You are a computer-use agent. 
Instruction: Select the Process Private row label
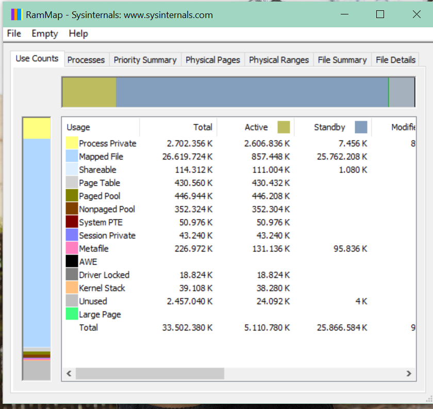pos(108,143)
